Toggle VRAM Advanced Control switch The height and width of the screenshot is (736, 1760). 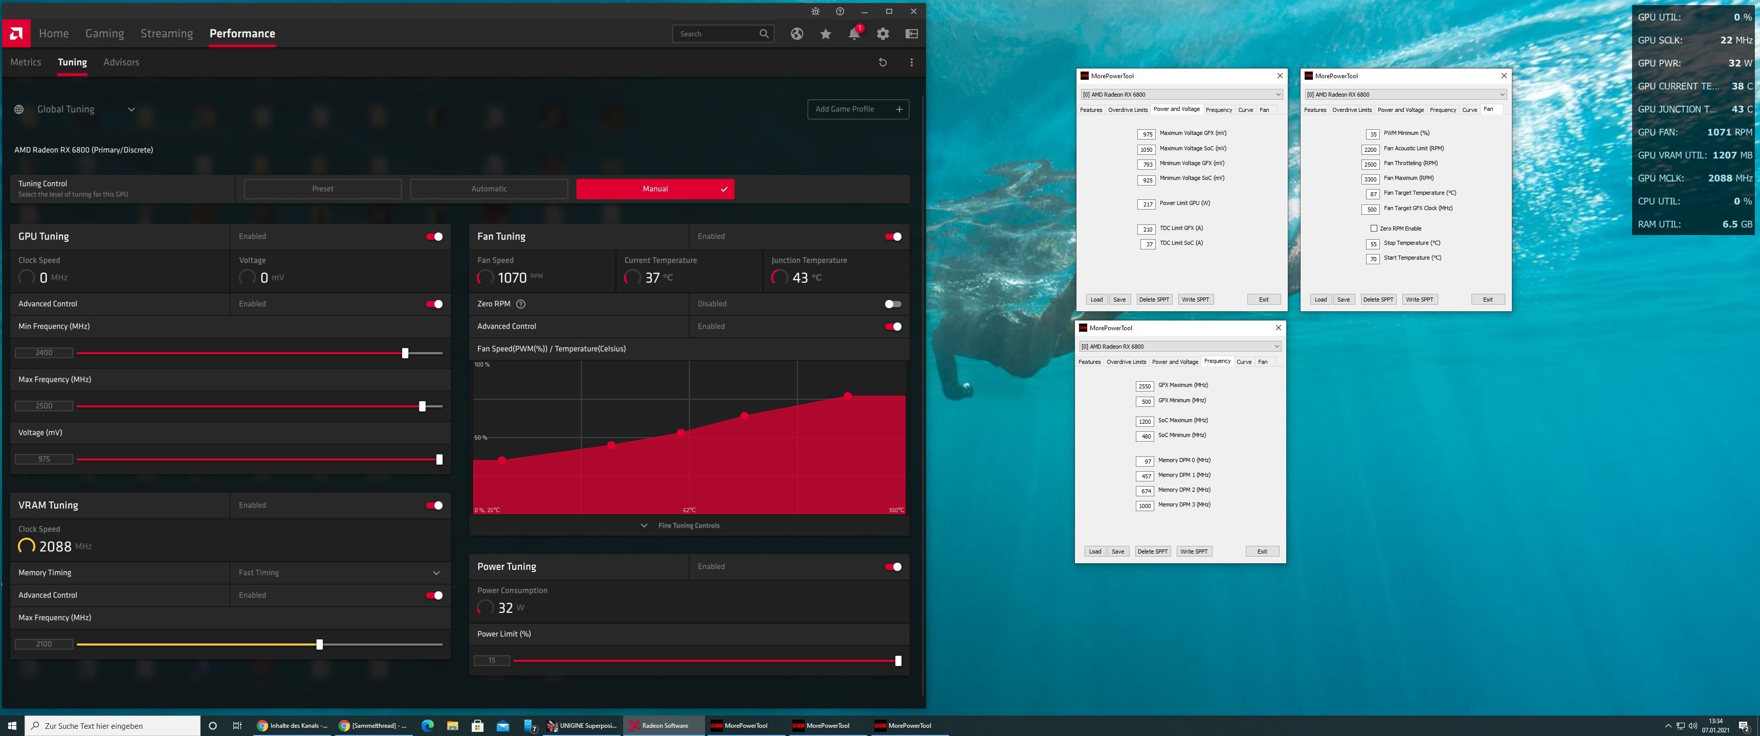(x=434, y=595)
